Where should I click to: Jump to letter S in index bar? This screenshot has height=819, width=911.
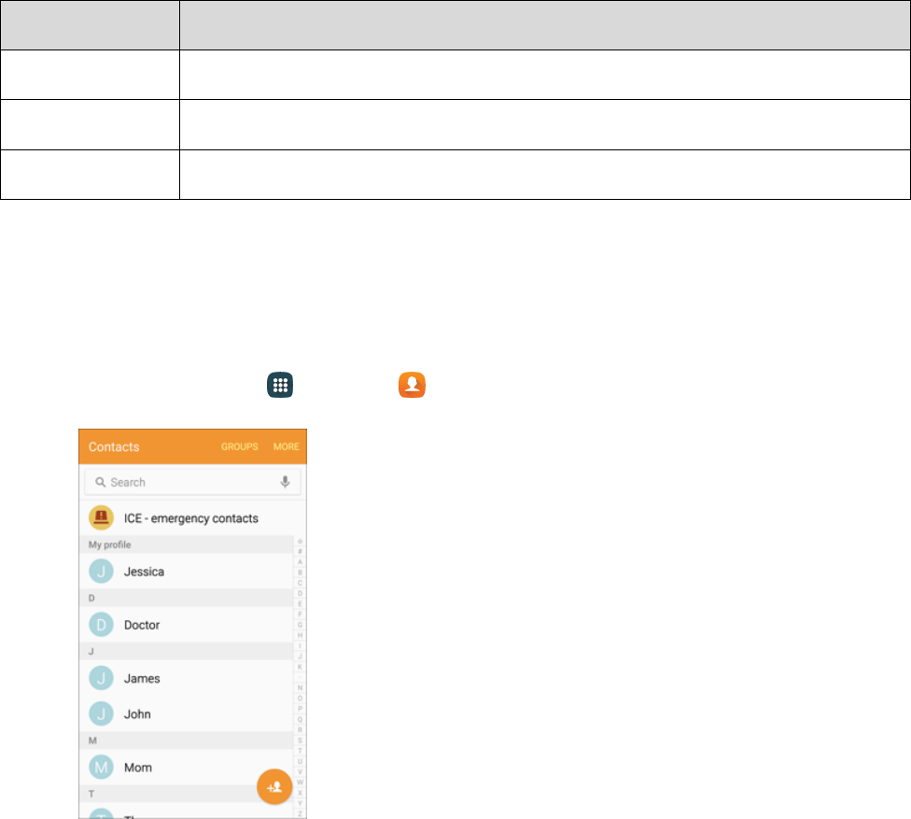click(x=300, y=740)
